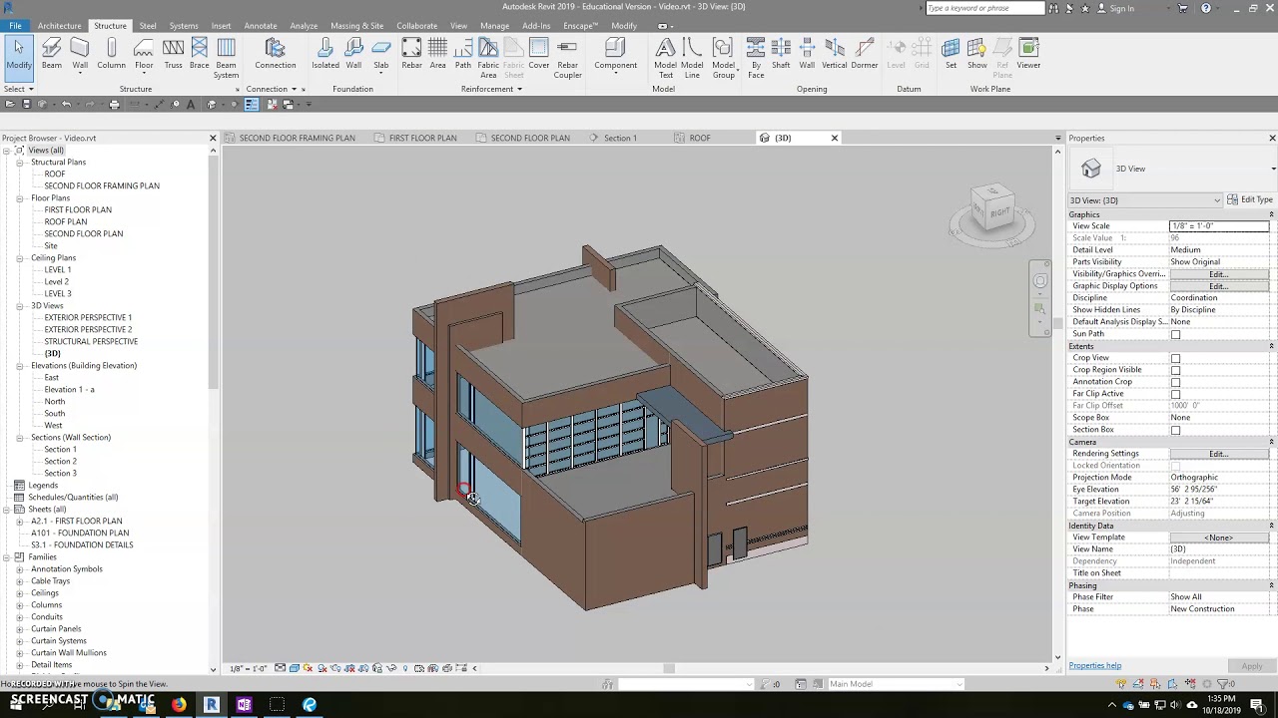Select the Beam tool in ribbon
Screen dimensions: 1278x718
tap(51, 54)
